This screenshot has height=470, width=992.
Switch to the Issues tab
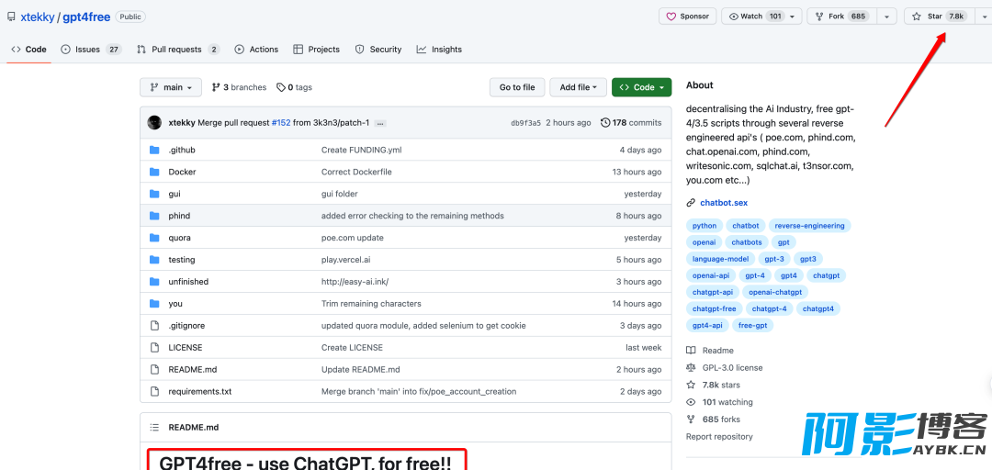91,50
